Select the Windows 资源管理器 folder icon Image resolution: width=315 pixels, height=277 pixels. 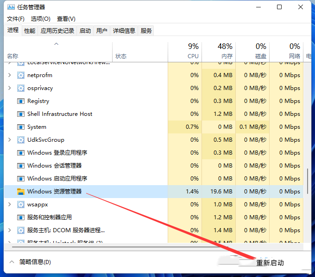point(21,192)
